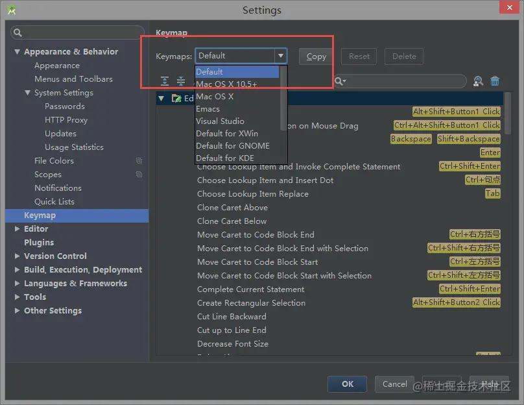Select Visual Studio keymap option
524x405 pixels.
tap(237, 121)
